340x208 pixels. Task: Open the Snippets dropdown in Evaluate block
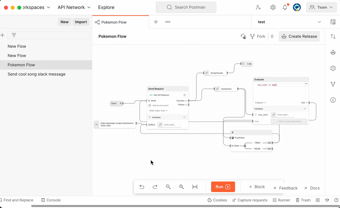[260, 103]
